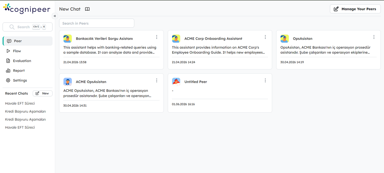384x173 pixels.
Task: Open first Kredi Başvuru Aşamaları chat
Action: coord(26,111)
